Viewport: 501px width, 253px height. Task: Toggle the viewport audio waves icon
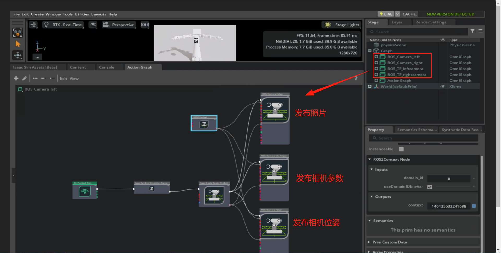pos(145,25)
